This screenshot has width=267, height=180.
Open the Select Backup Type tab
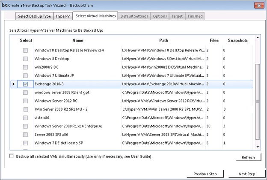point(34,16)
